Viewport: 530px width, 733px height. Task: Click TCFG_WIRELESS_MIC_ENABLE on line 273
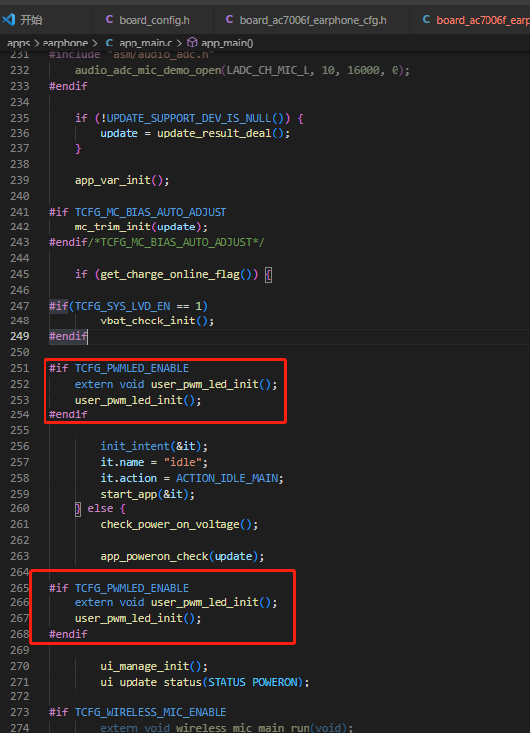[150, 713]
